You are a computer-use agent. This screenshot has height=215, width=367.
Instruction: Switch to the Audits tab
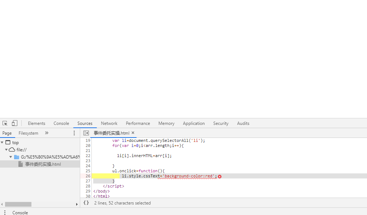tap(243, 123)
